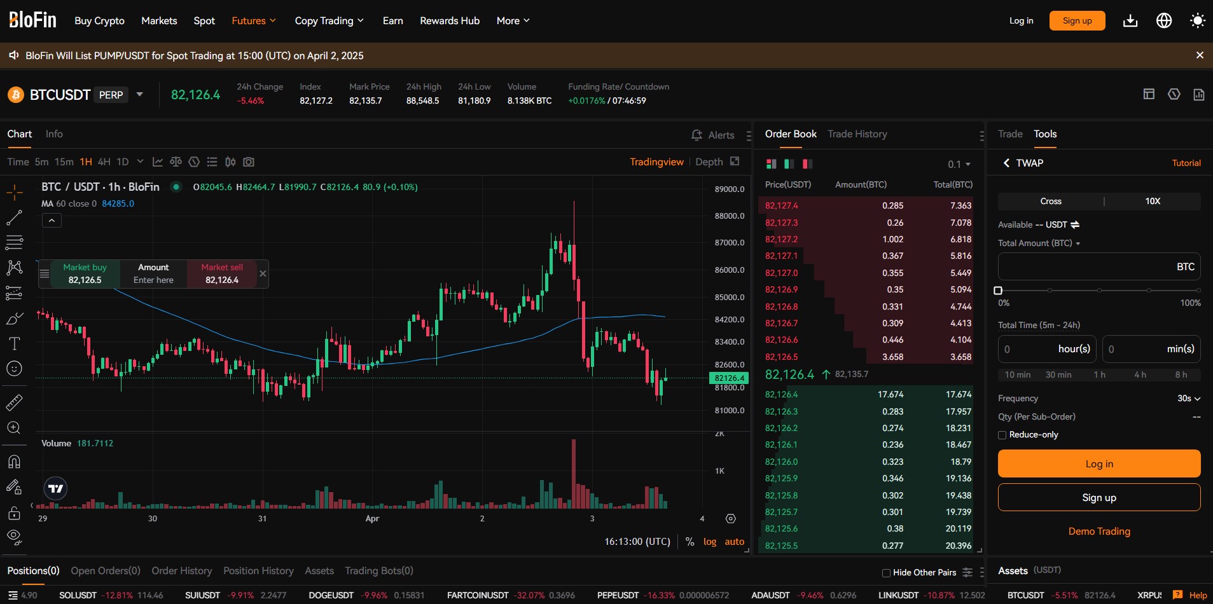Screen dimensions: 1213x604
Task: Open the Futures menu dropdown
Action: point(254,20)
